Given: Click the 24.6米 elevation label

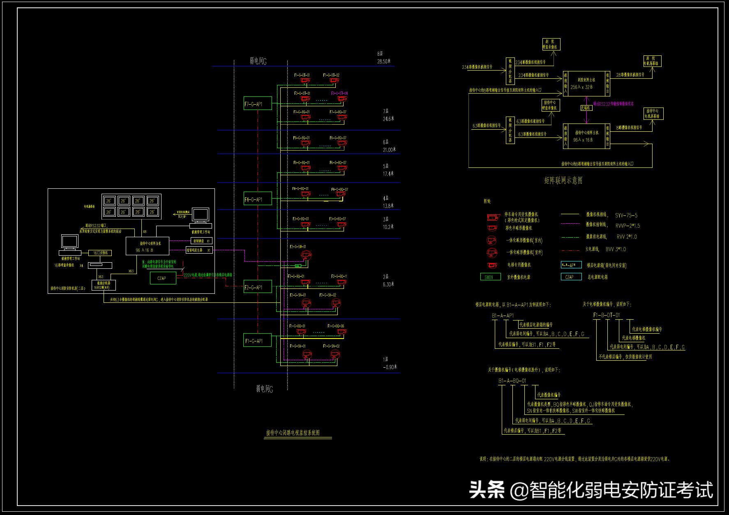Looking at the screenshot, I should point(388,119).
